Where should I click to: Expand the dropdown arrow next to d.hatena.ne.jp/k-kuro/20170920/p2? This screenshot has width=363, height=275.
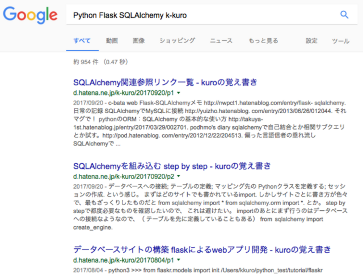[x=179, y=176]
